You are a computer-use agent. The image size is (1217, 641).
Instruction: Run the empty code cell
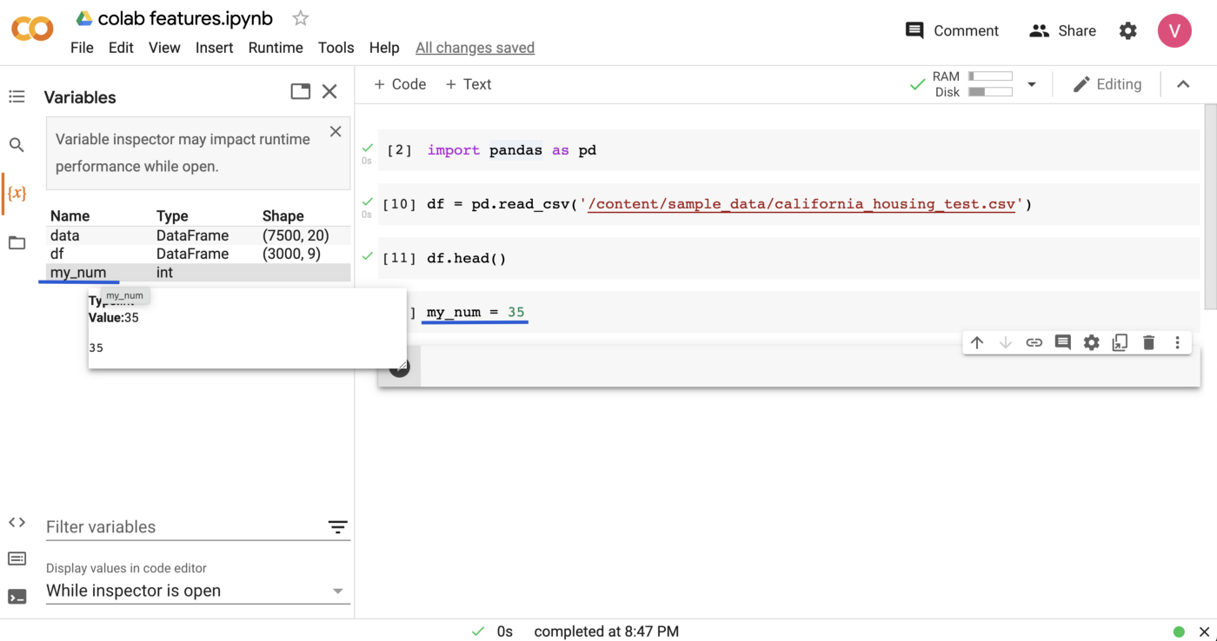tap(399, 367)
